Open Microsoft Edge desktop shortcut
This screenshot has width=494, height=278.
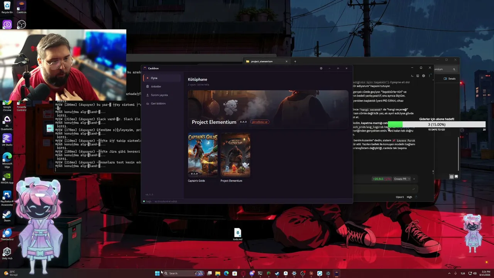coord(7,160)
